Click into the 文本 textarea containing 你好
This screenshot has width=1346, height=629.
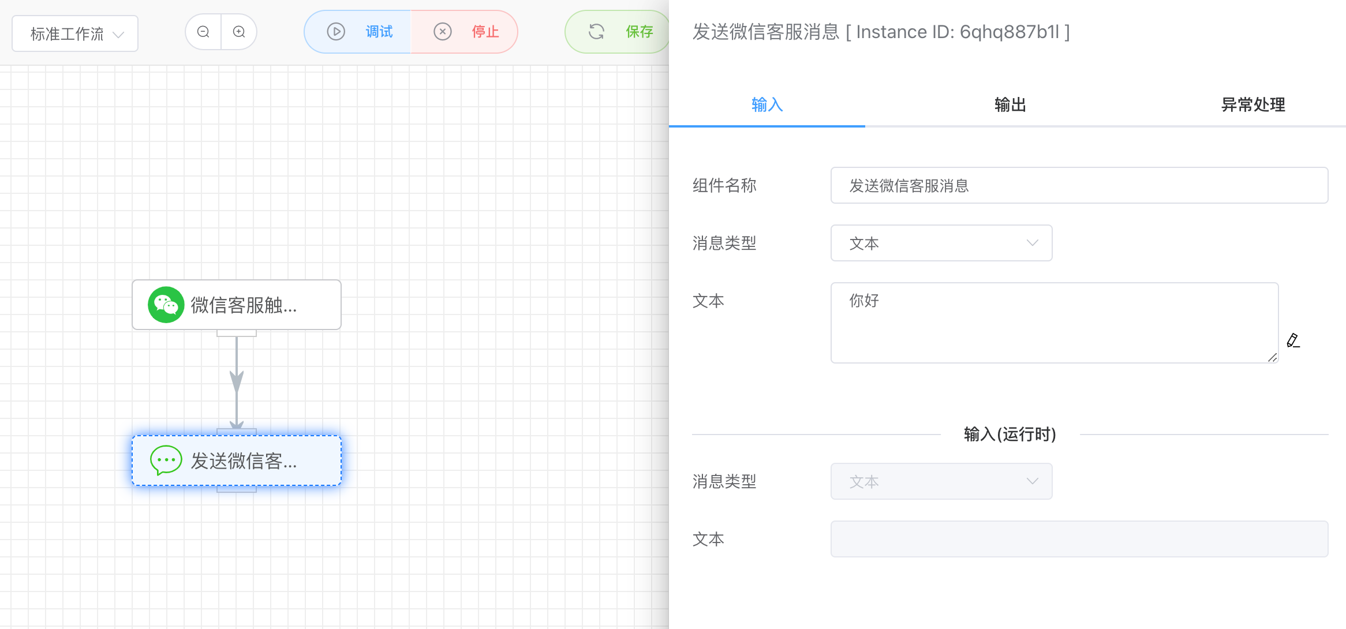point(1054,323)
